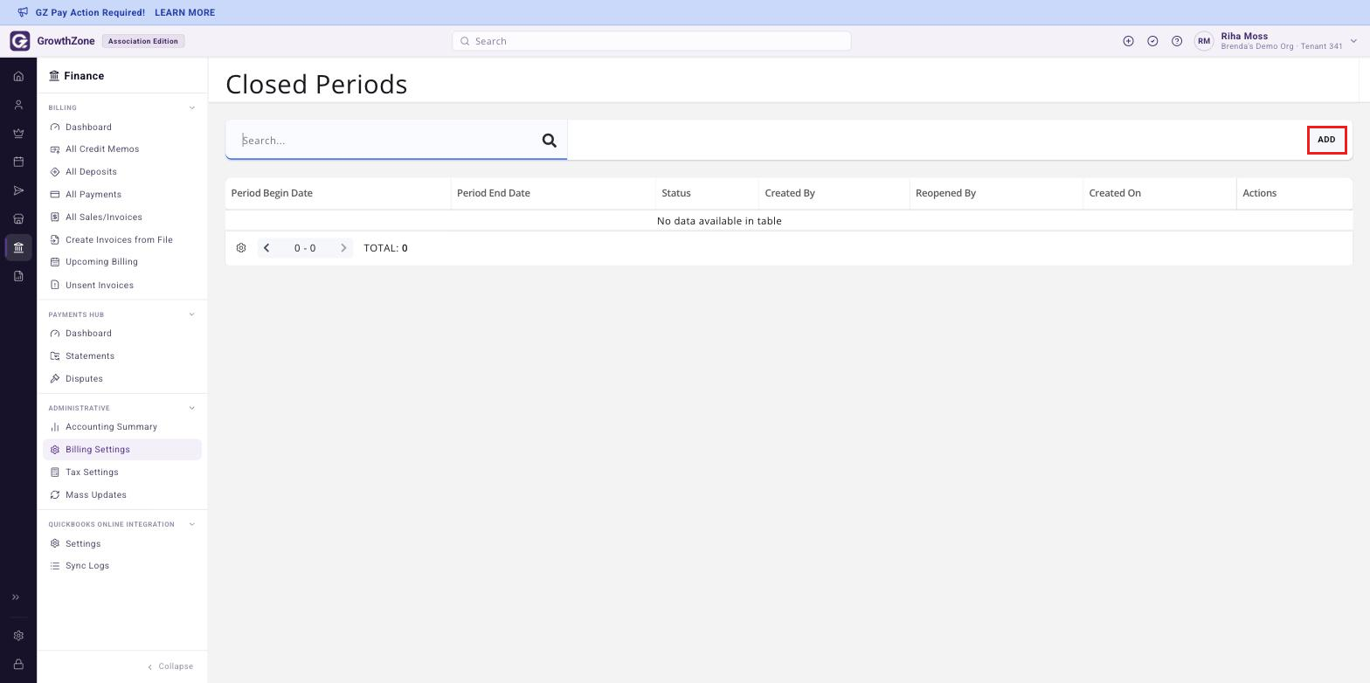Click Collapse at sidebar bottom
1370x683 pixels.
pos(170,666)
